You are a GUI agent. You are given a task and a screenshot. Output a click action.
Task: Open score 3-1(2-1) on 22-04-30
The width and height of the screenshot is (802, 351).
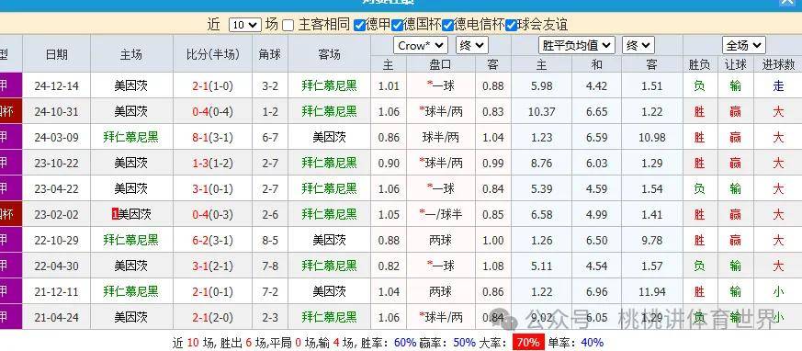213,266
